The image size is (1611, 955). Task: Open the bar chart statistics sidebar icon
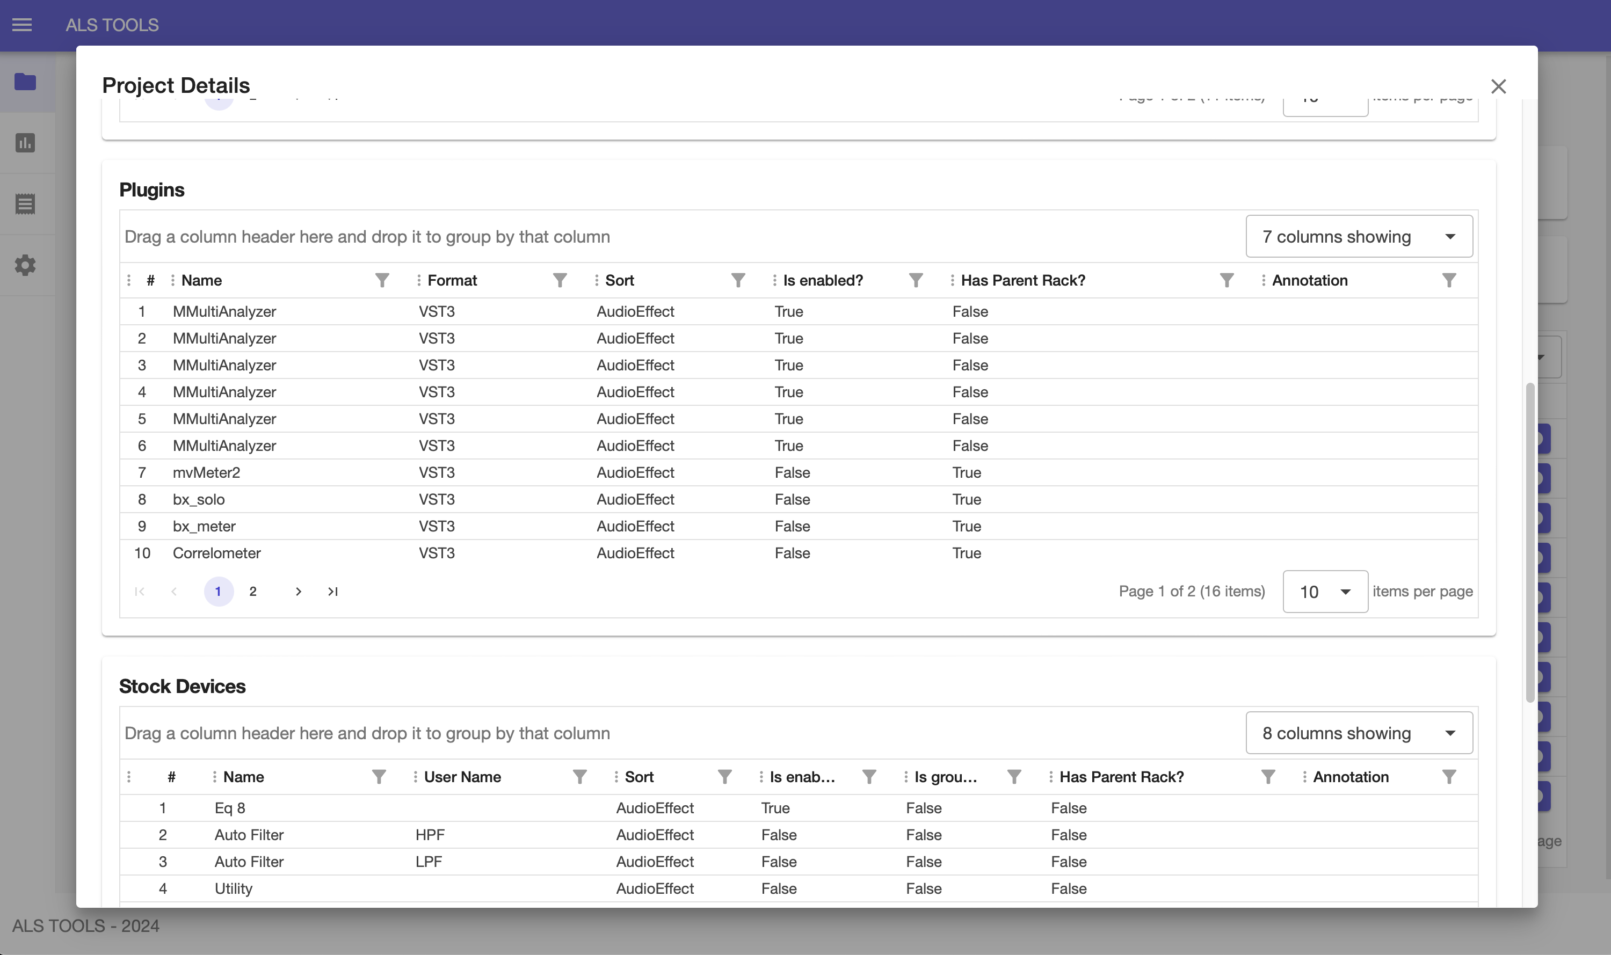coord(25,143)
